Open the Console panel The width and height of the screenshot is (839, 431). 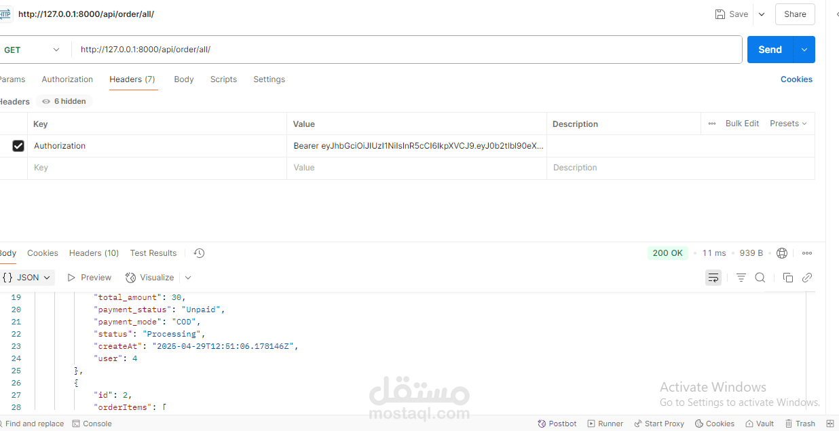pyautogui.click(x=92, y=424)
